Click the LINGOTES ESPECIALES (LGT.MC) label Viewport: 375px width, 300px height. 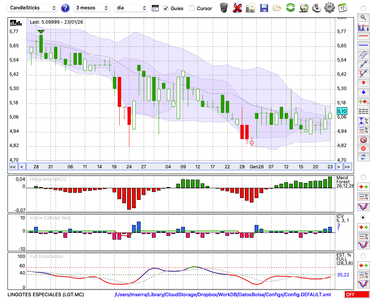46,294
